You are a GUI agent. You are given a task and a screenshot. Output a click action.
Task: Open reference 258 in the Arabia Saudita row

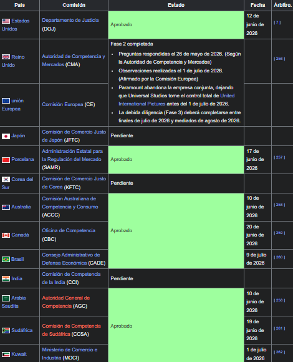coord(279,300)
